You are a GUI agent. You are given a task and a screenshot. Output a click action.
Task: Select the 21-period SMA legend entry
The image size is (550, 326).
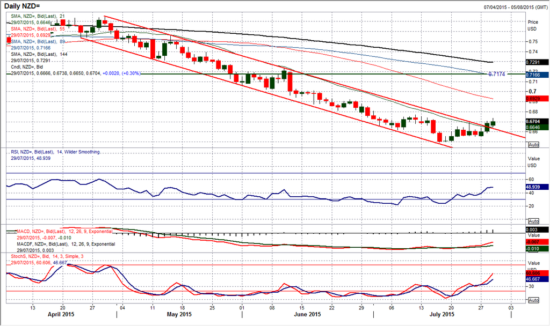[38, 16]
